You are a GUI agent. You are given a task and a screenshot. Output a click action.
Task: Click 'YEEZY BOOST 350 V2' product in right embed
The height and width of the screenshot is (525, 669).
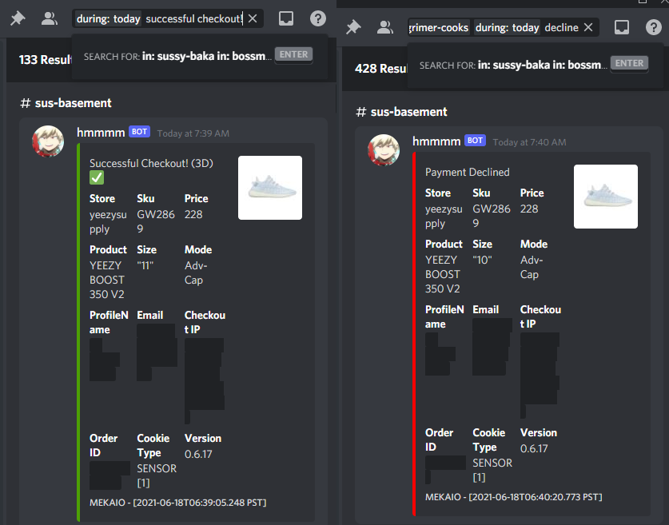[443, 274]
